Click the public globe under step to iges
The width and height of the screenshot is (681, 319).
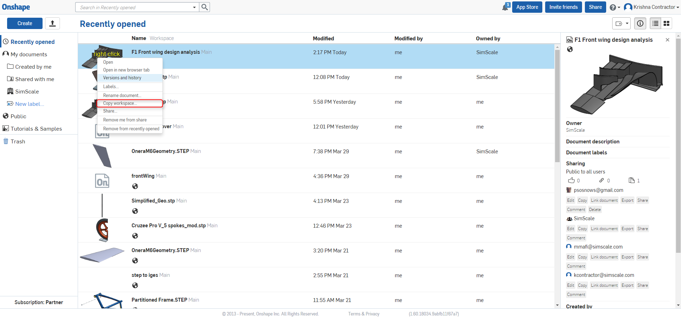click(135, 285)
